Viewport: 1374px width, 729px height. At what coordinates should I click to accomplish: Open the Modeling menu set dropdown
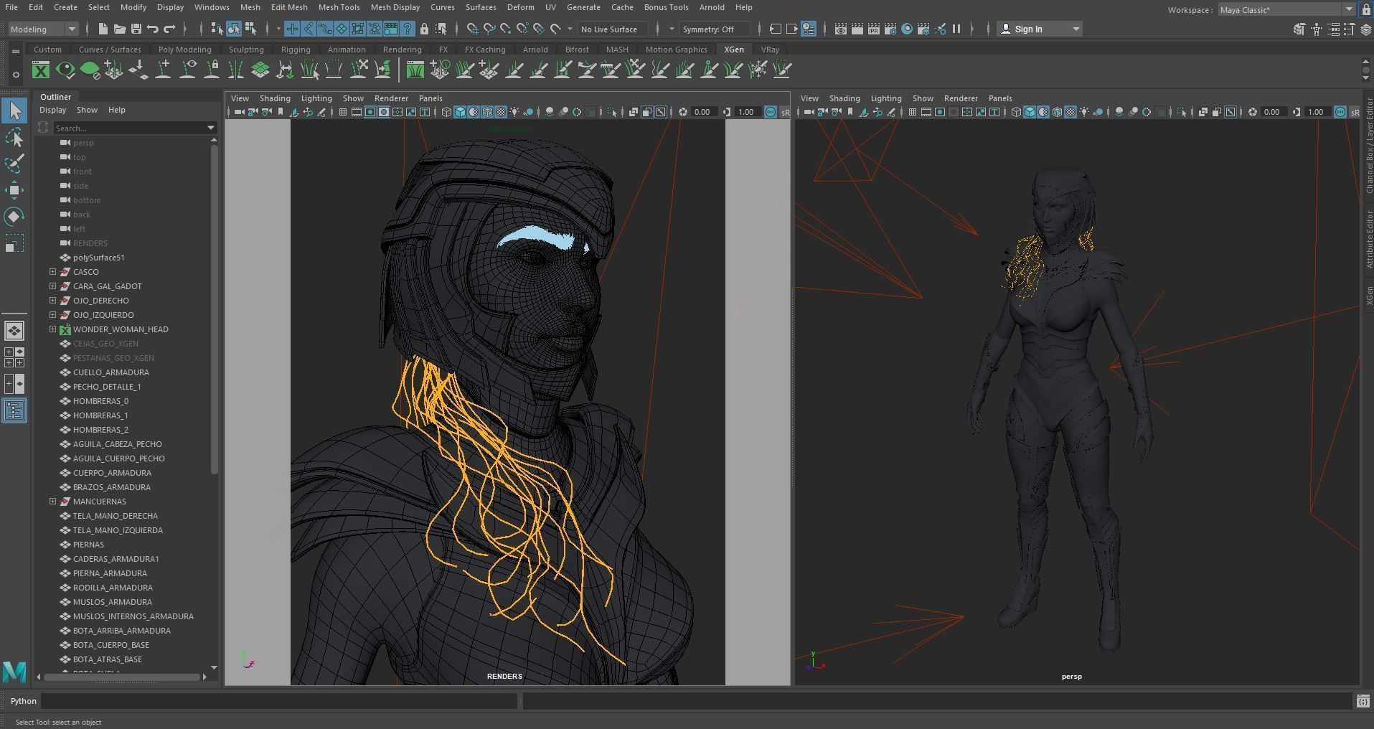coord(43,29)
